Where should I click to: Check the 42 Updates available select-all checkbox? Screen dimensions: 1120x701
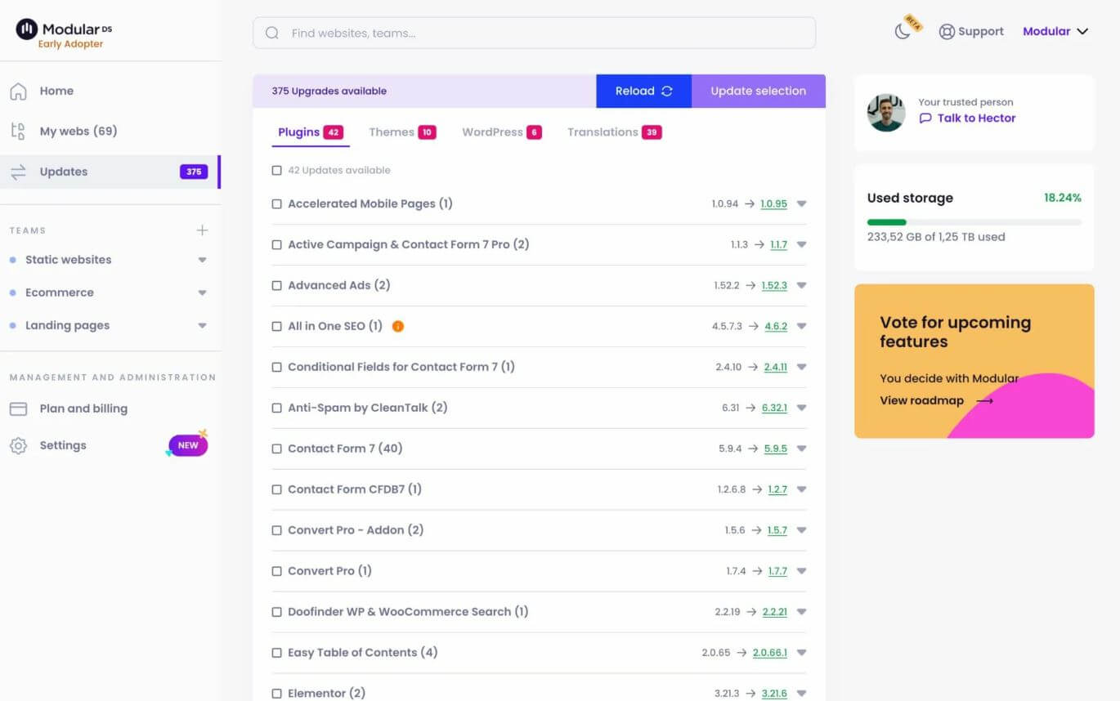(x=276, y=171)
